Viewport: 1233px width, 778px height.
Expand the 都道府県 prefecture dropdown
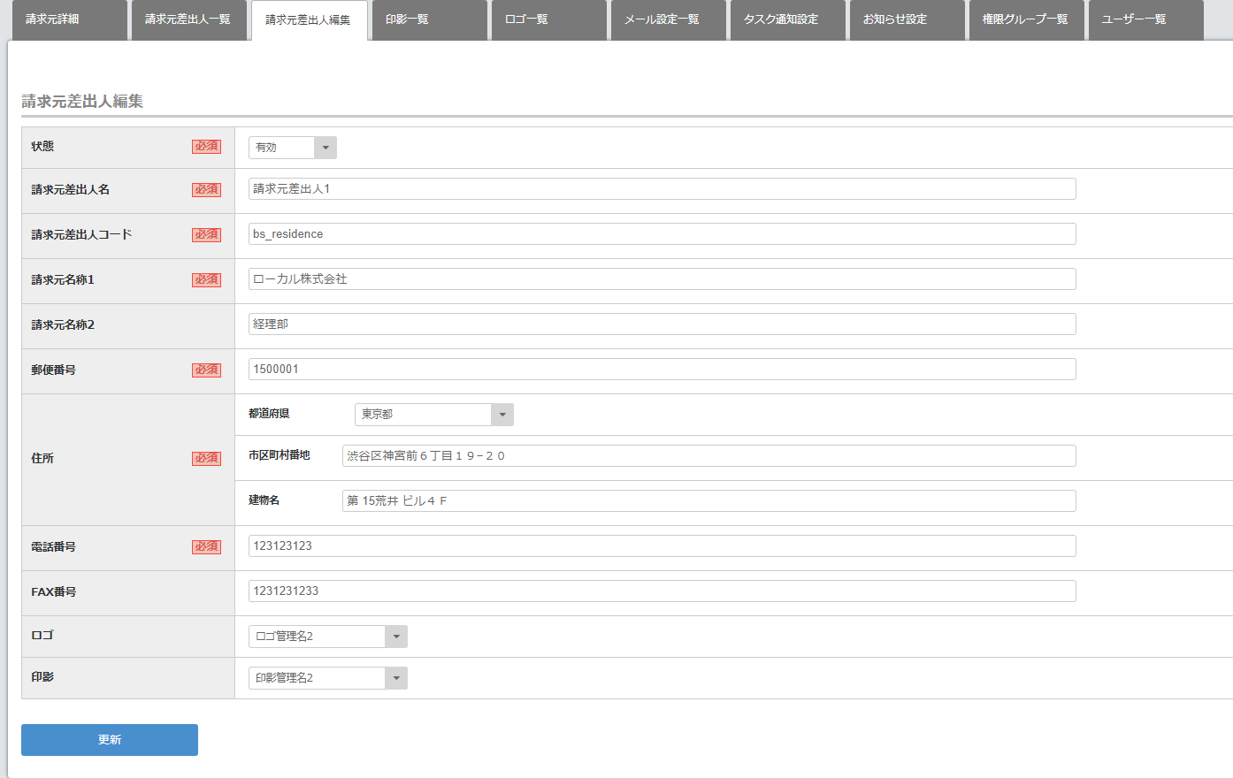click(x=433, y=415)
